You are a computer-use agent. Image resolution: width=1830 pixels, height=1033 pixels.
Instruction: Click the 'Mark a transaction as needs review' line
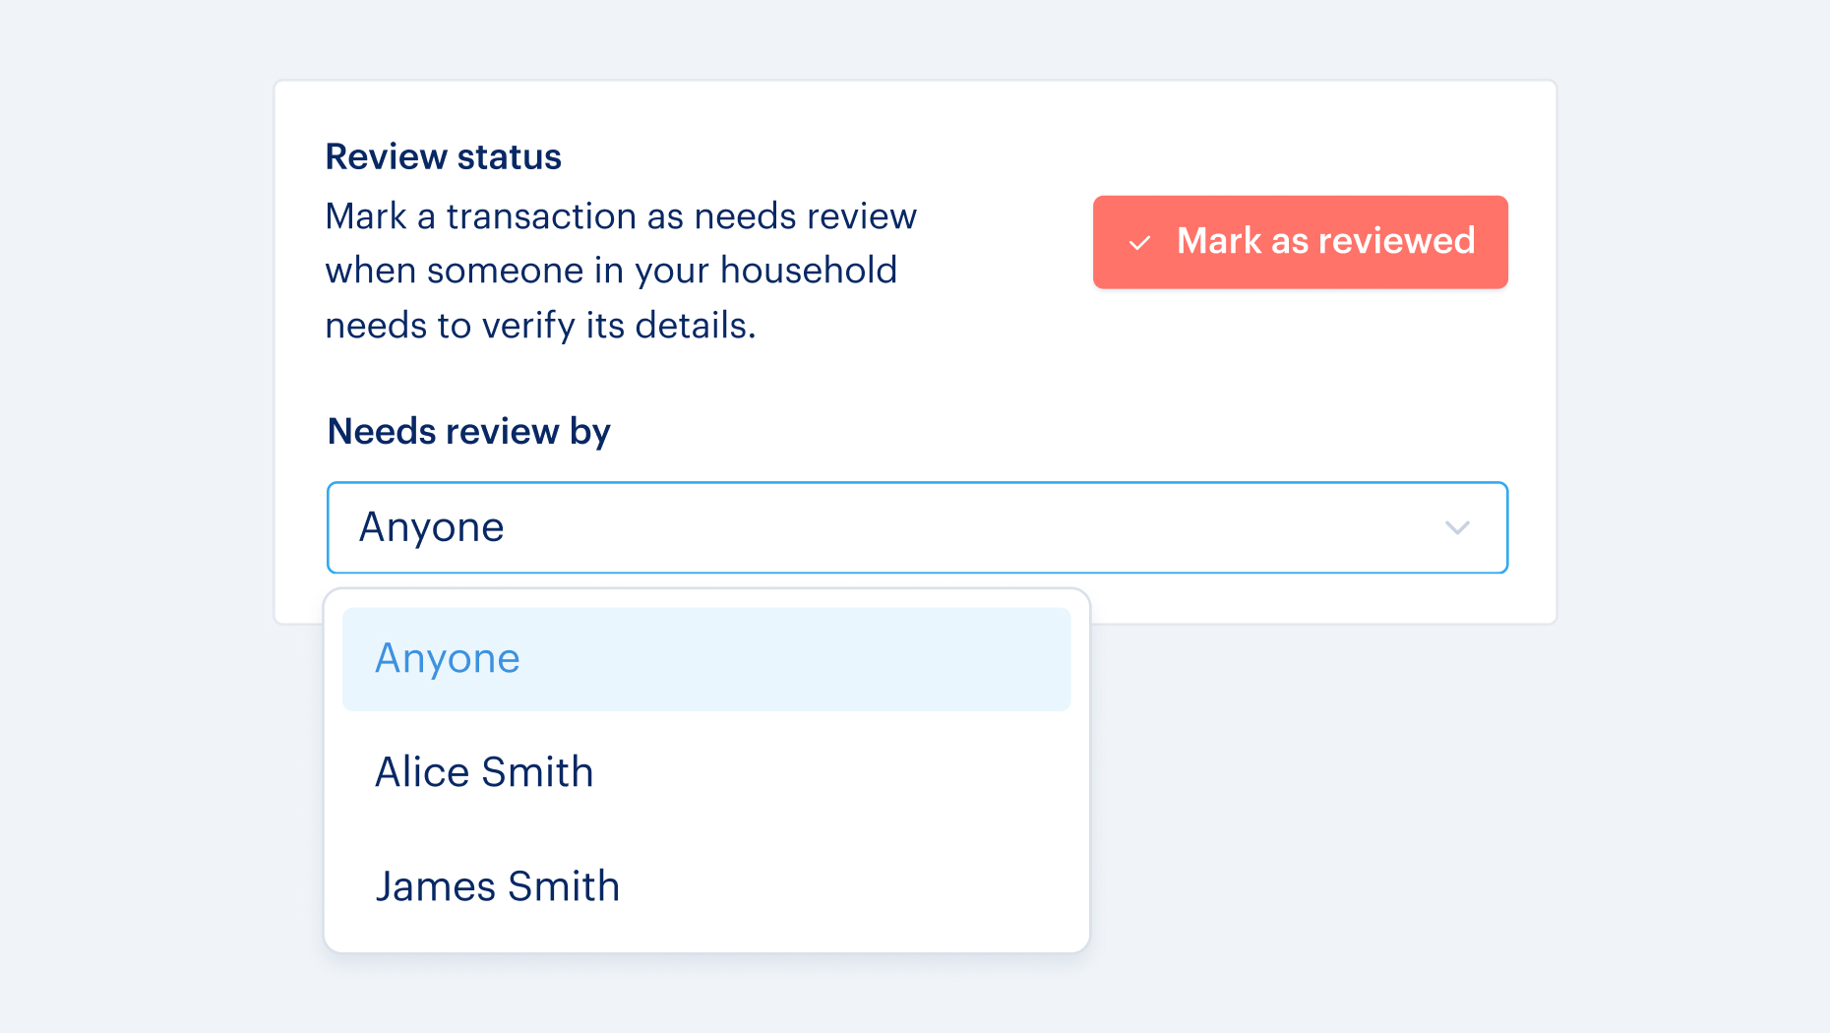pyautogui.click(x=621, y=216)
